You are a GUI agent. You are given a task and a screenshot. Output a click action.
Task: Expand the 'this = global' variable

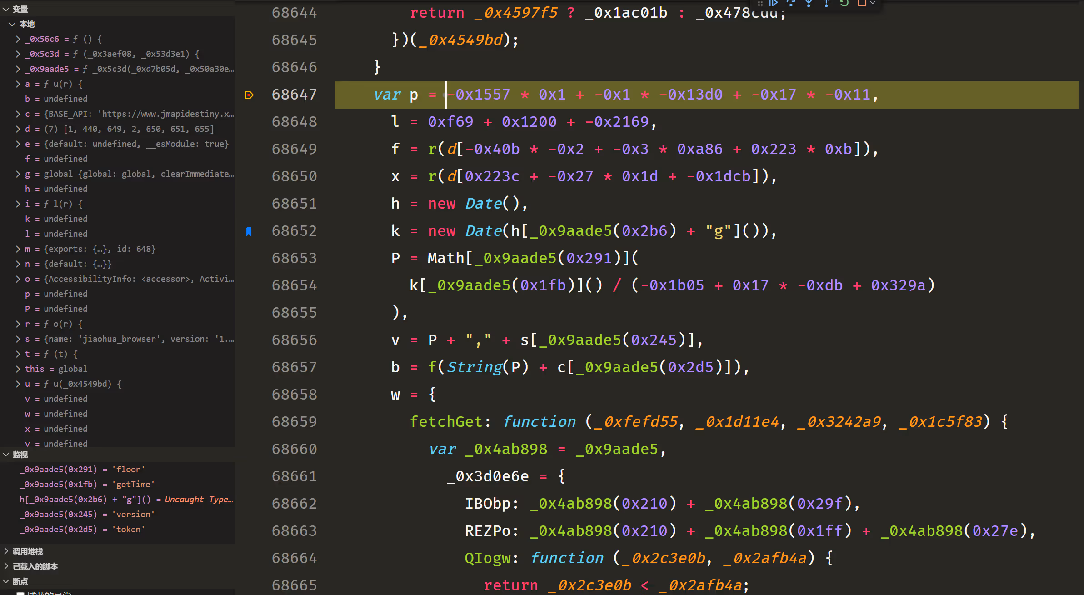point(18,369)
